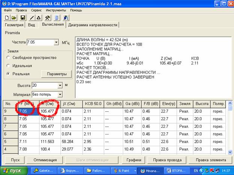This screenshot has width=234, height=175.
Task: Click the 'Параметры' ground button
Action: tap(56, 74)
